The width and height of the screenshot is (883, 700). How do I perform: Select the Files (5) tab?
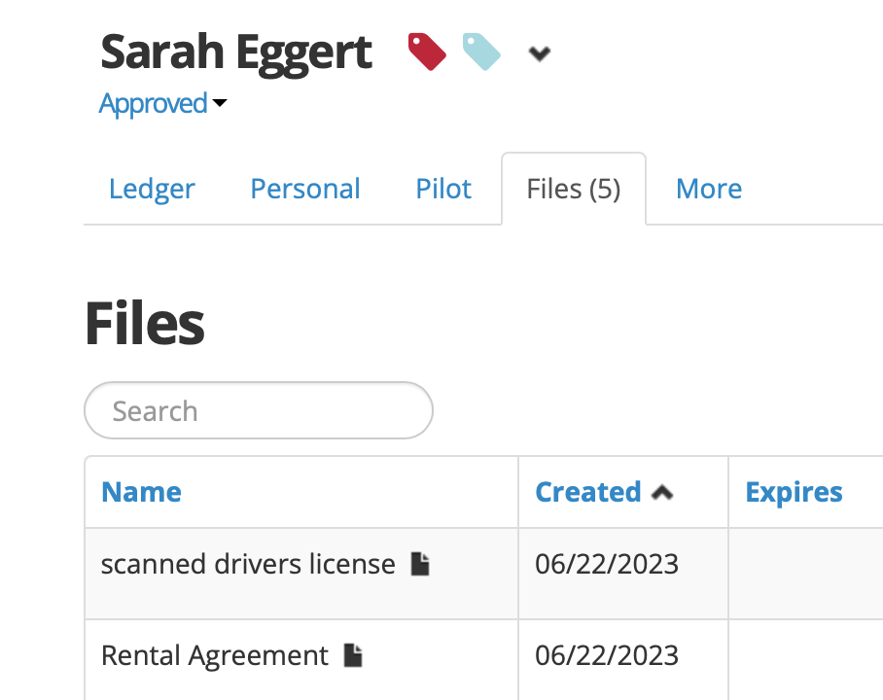coord(573,189)
